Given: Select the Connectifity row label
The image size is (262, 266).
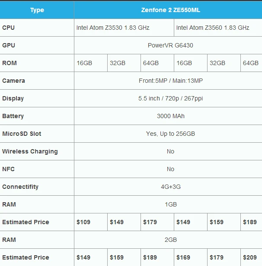Looking at the screenshot, I should pos(20,187).
